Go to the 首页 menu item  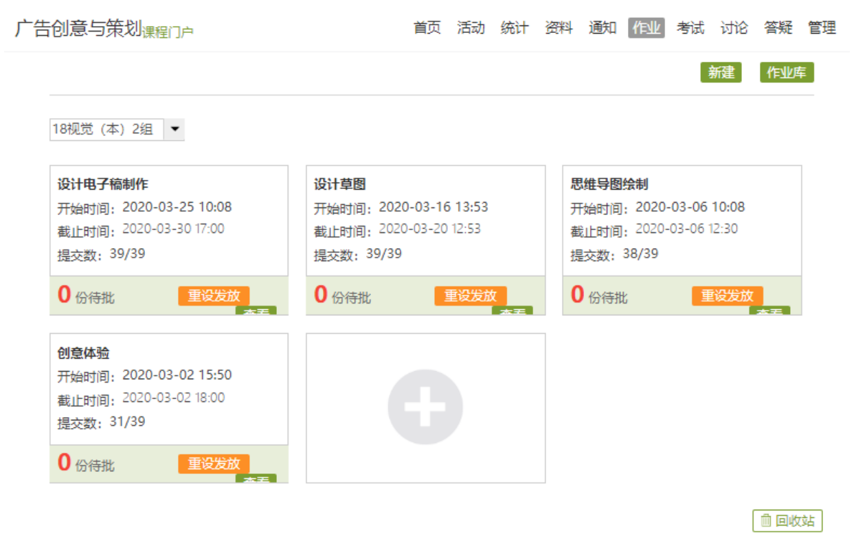coord(427,28)
